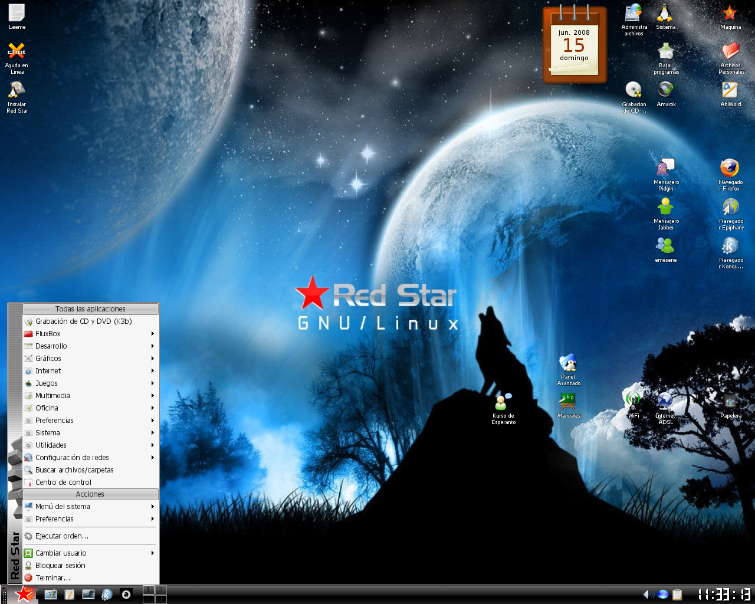Open Menú del sistema entry

pos(90,507)
